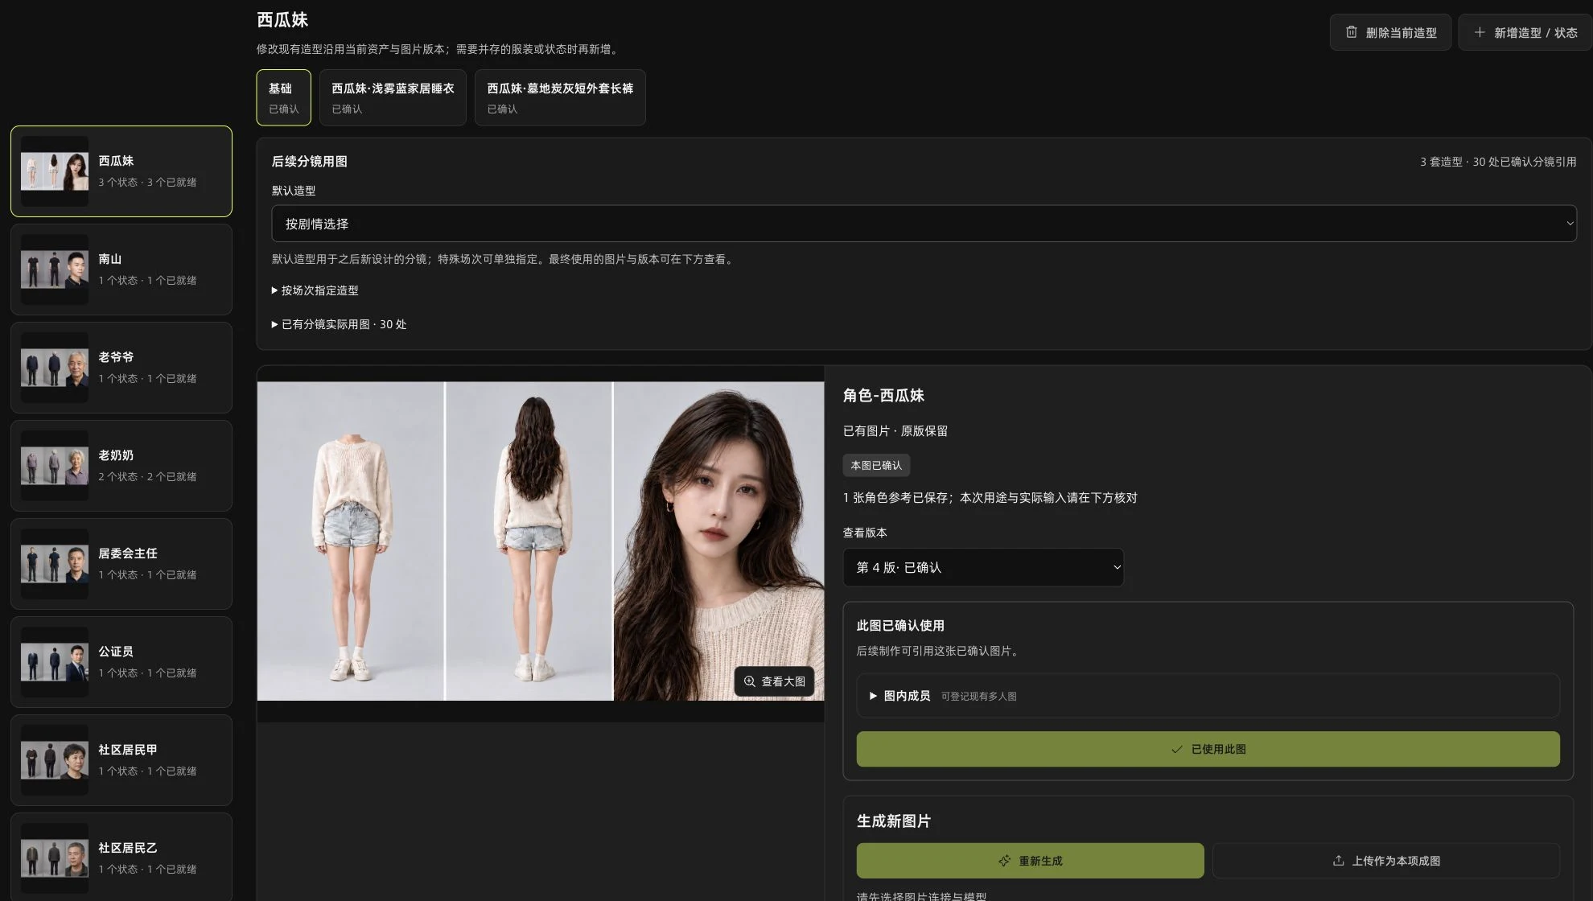Click the 公证员 sidebar thumbnail image
Image resolution: width=1593 pixels, height=901 pixels.
click(x=55, y=662)
